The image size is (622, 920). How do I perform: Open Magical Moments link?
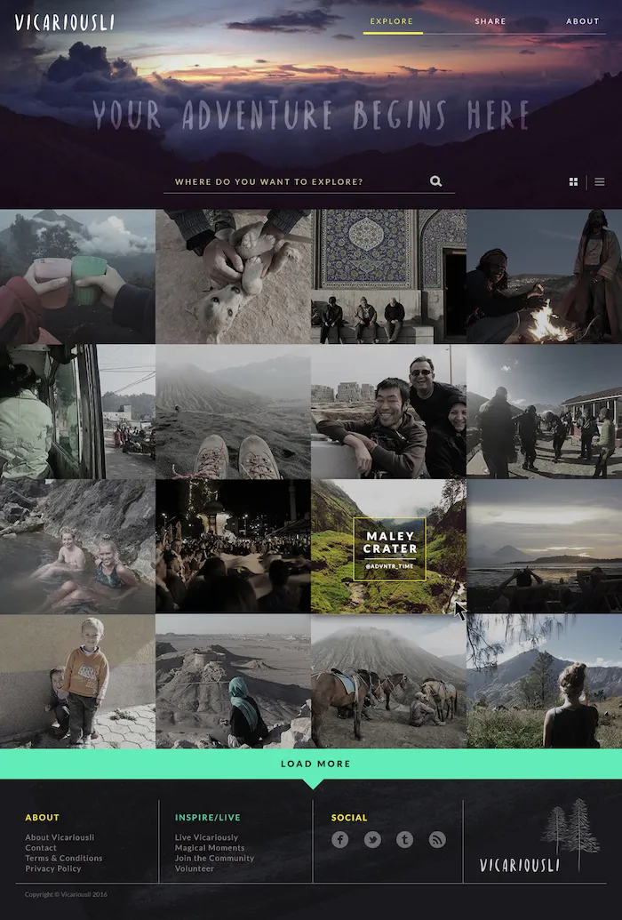point(210,848)
